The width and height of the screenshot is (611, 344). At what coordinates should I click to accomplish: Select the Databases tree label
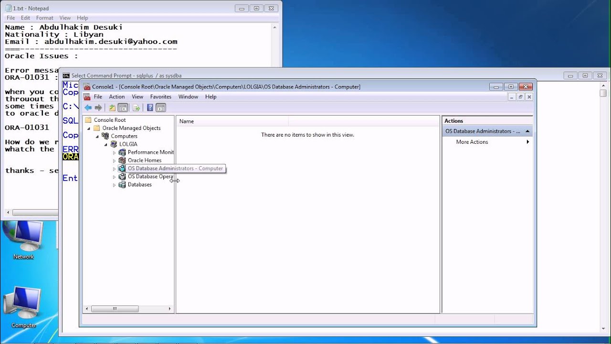[140, 184]
